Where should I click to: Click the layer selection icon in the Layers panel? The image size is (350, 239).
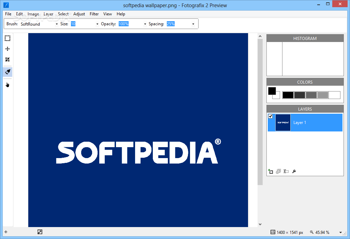tap(286, 171)
